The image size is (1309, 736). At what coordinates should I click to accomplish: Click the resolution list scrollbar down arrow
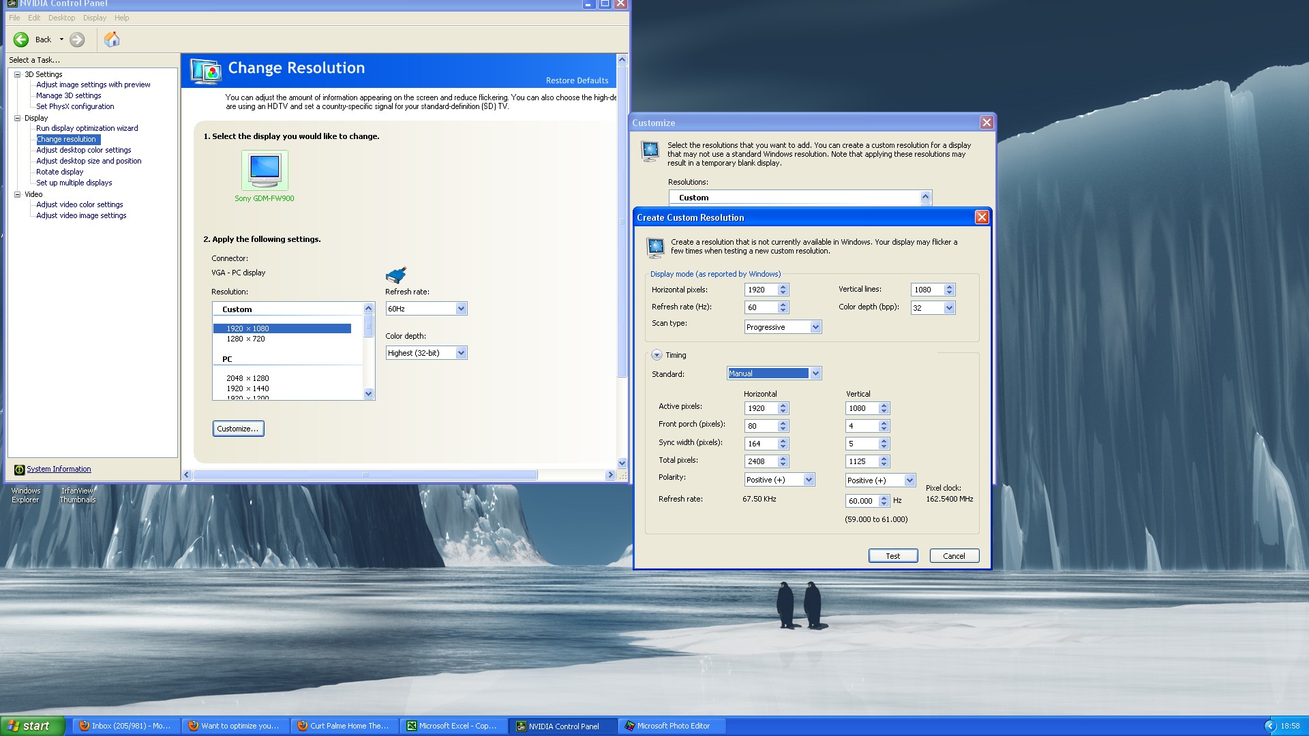(x=369, y=394)
